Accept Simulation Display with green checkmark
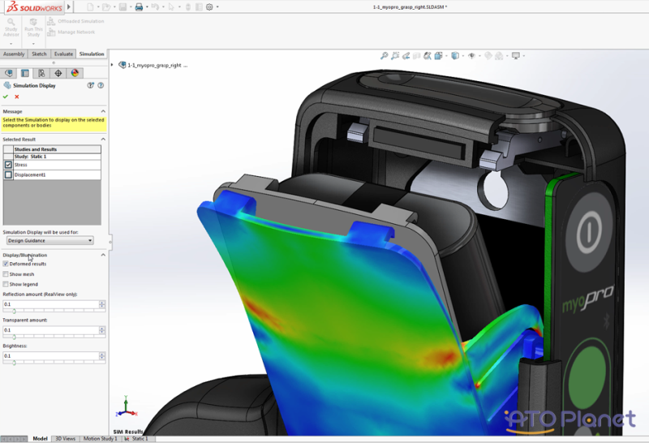Image resolution: width=649 pixels, height=443 pixels. point(6,97)
